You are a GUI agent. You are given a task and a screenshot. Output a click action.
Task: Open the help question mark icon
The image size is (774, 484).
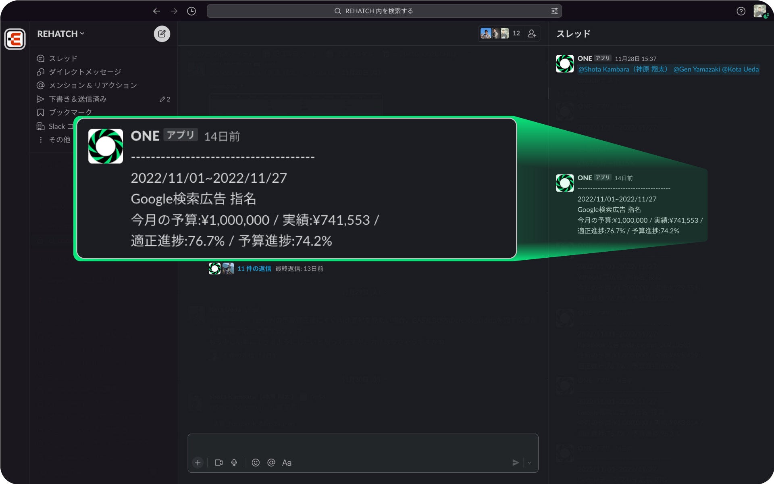point(741,11)
